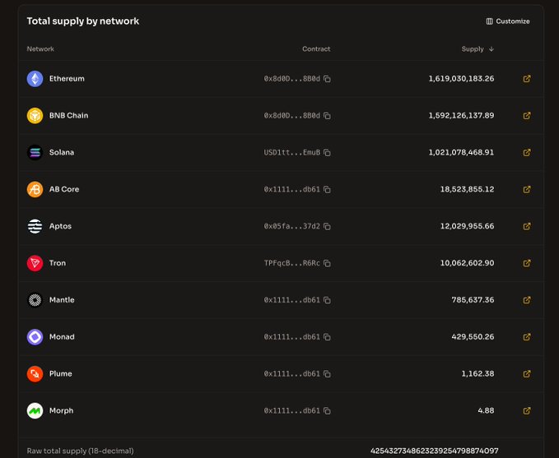Click Tron supply 10,062,602.90
The height and width of the screenshot is (458, 559).
467,263
